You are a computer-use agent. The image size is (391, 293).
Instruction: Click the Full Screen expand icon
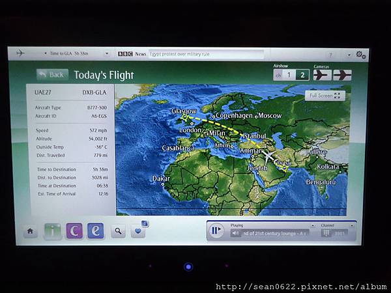click(337, 96)
